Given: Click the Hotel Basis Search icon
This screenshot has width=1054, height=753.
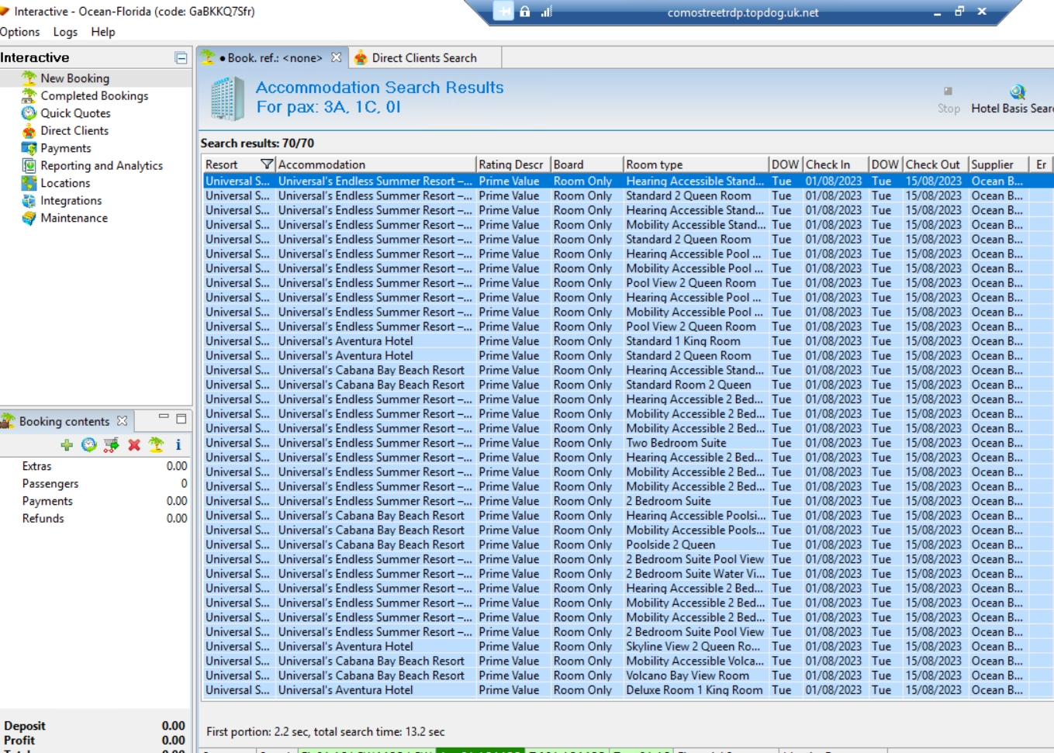Looking at the screenshot, I should click(x=1018, y=92).
